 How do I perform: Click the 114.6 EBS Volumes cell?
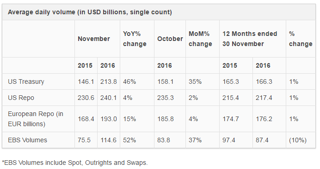(108, 140)
